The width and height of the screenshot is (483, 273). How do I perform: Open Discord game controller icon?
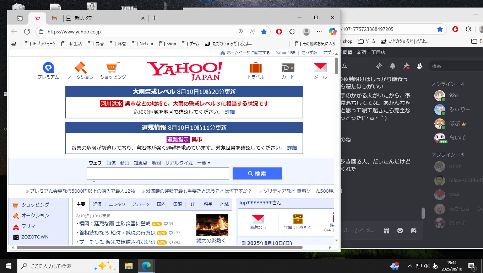tap(413, 231)
